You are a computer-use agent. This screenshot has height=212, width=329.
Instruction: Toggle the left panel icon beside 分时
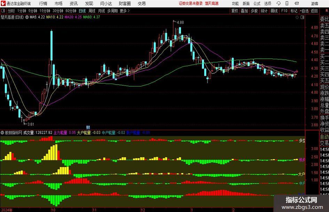click(3, 11)
